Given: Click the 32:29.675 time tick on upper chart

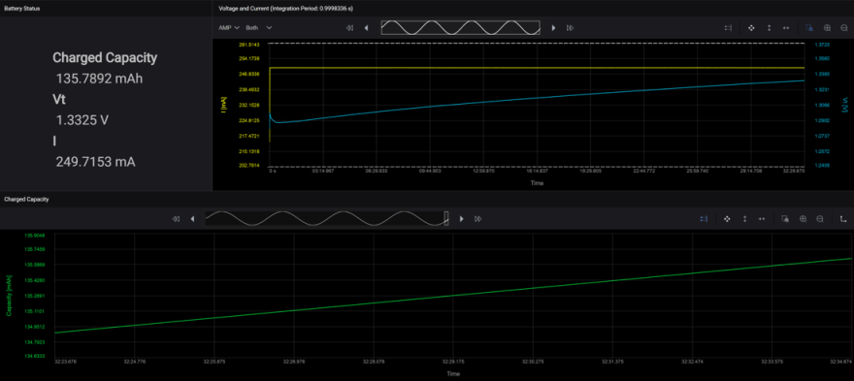Looking at the screenshot, I should pos(794,171).
